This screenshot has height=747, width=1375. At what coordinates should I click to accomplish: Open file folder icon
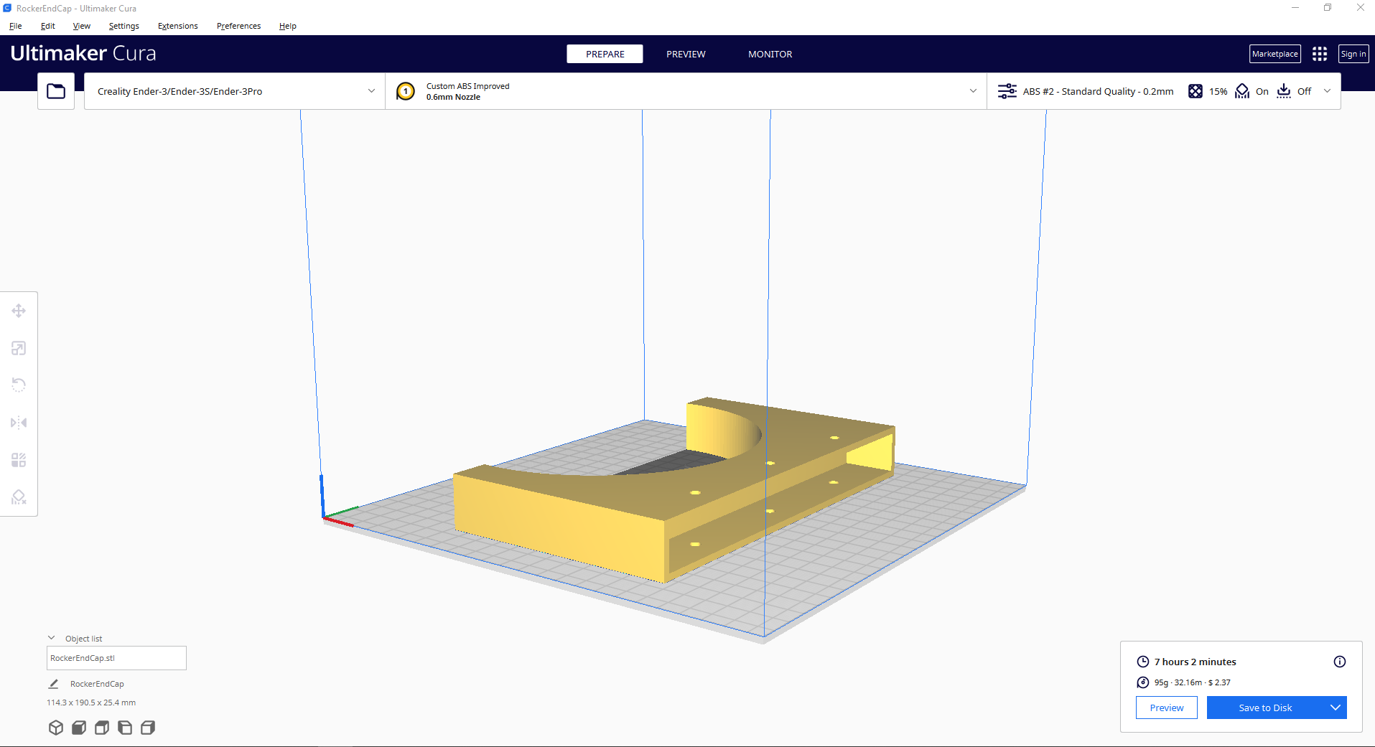coord(56,91)
